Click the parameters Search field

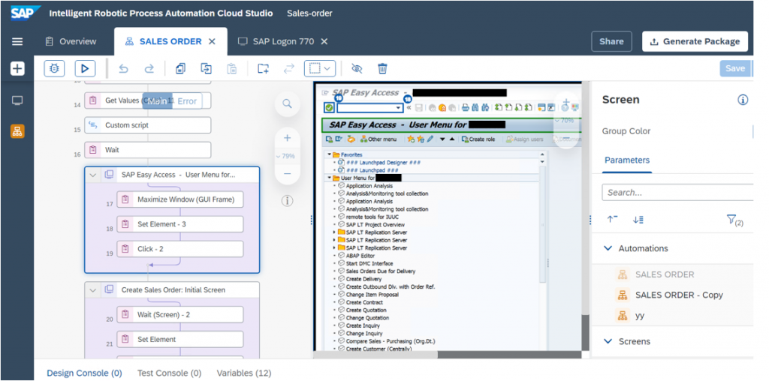(678, 193)
